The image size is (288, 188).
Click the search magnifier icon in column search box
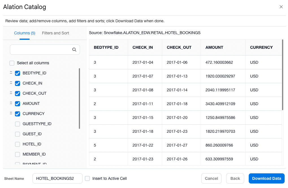click(74, 50)
